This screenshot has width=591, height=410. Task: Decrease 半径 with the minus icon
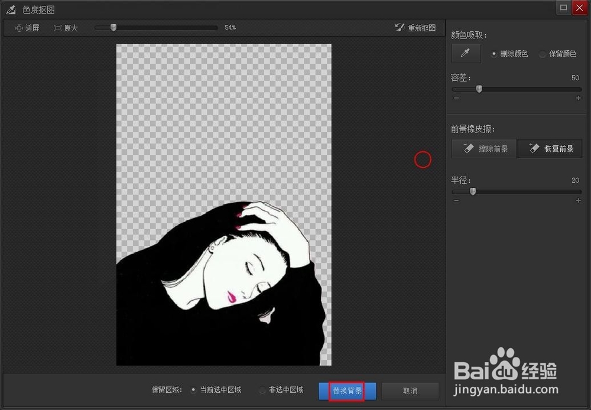pos(456,200)
